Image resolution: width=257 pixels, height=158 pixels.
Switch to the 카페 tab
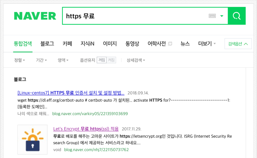tap(67, 44)
